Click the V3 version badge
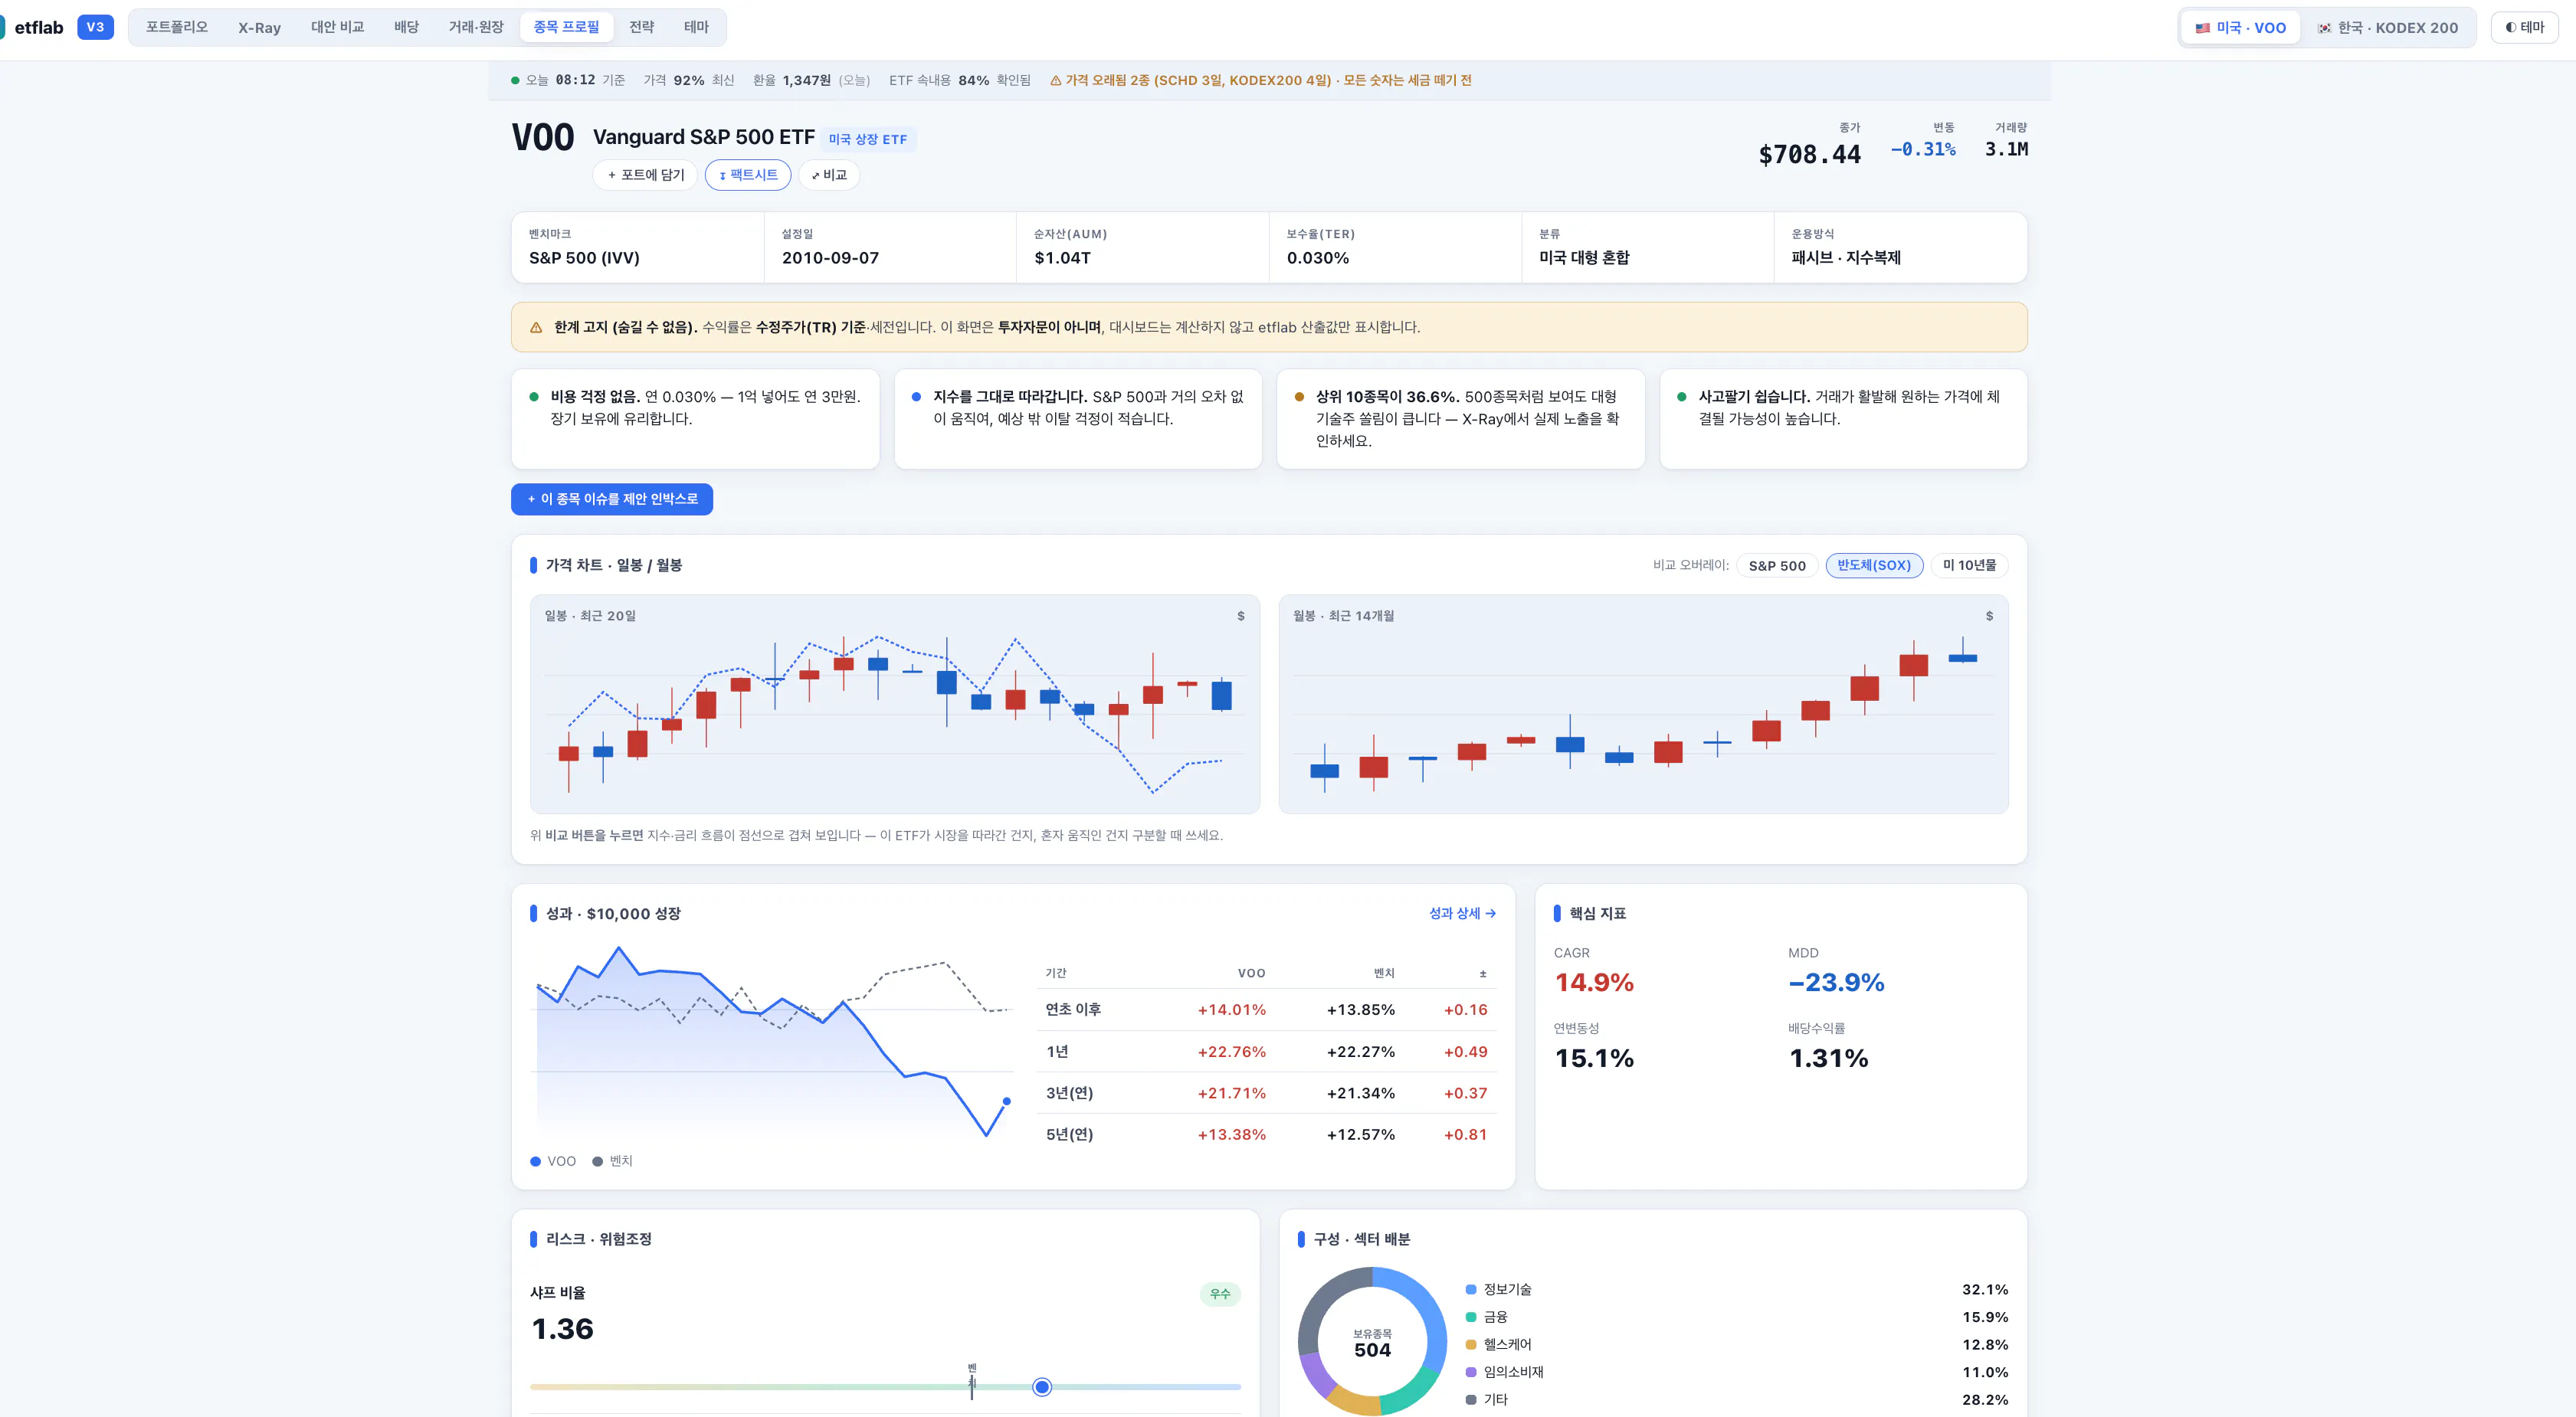 95,27
